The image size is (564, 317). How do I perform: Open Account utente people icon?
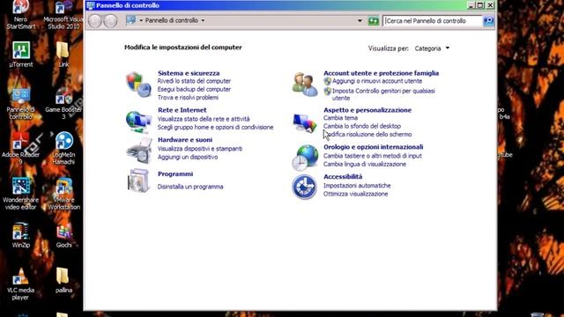tap(305, 85)
